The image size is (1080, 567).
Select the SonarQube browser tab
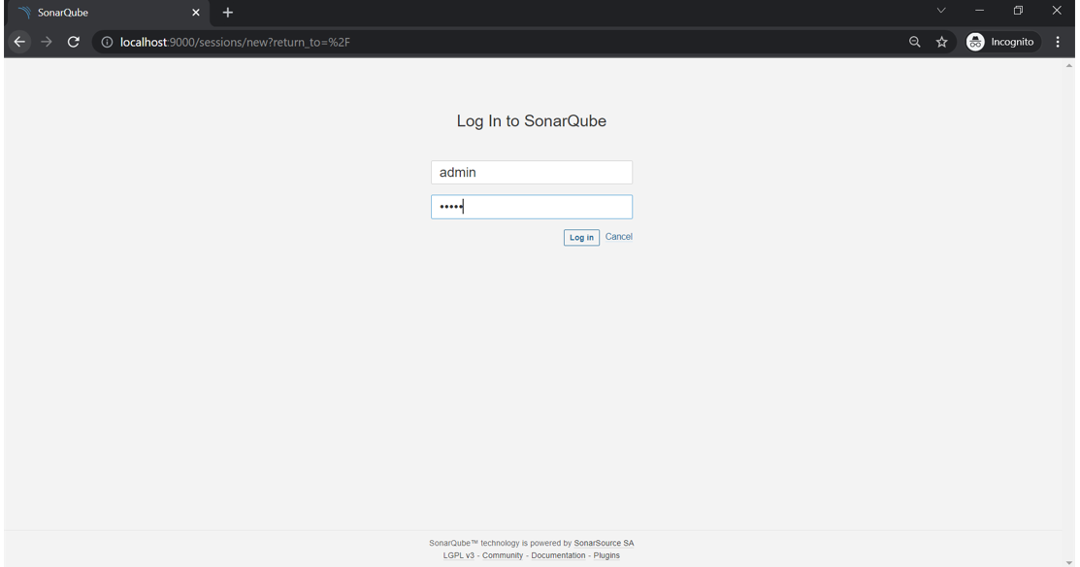coord(107,13)
